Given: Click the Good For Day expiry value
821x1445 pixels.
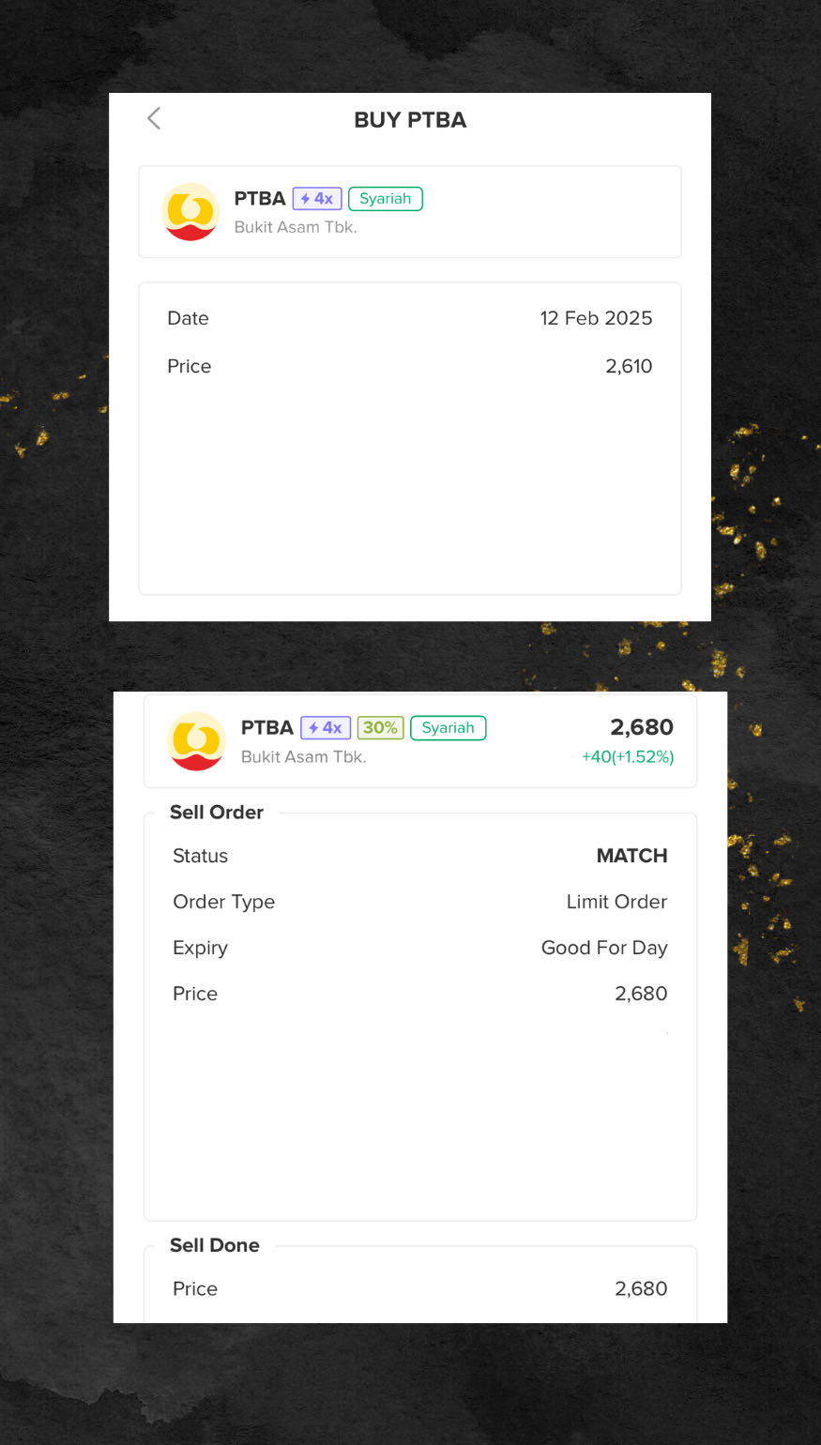Looking at the screenshot, I should point(604,948).
